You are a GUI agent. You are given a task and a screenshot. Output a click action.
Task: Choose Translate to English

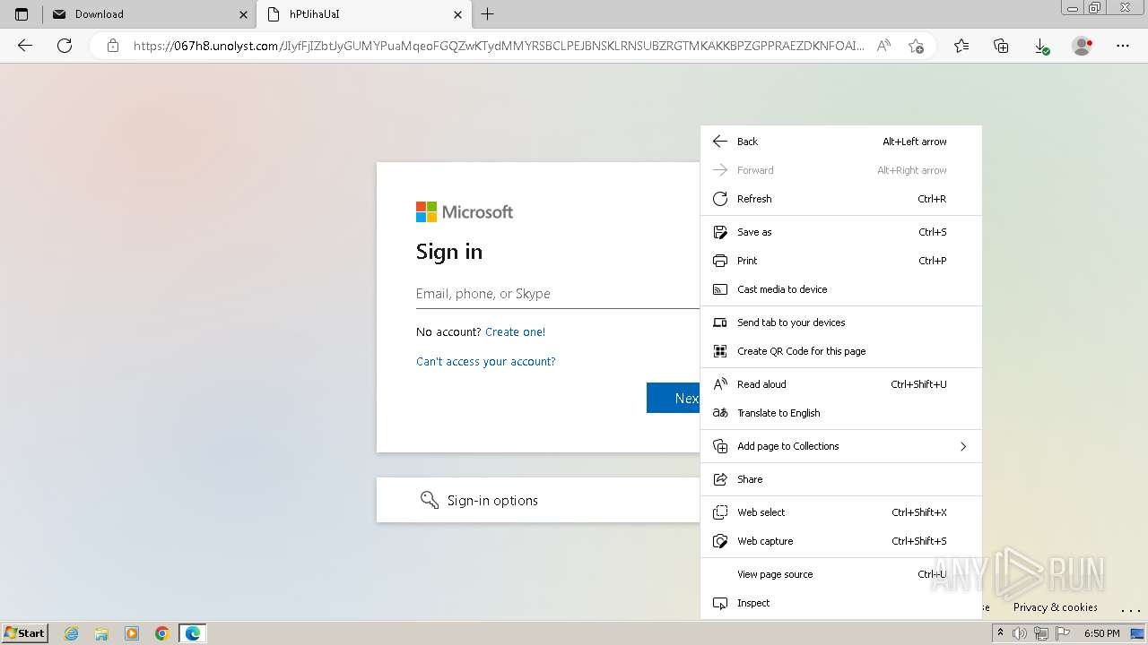841,413
